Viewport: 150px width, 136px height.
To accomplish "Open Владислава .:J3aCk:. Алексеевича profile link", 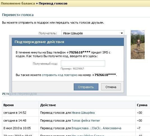I will click(x=96, y=128).
